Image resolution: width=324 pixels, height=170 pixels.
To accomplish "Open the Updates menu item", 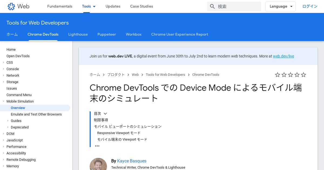I will [113, 6].
